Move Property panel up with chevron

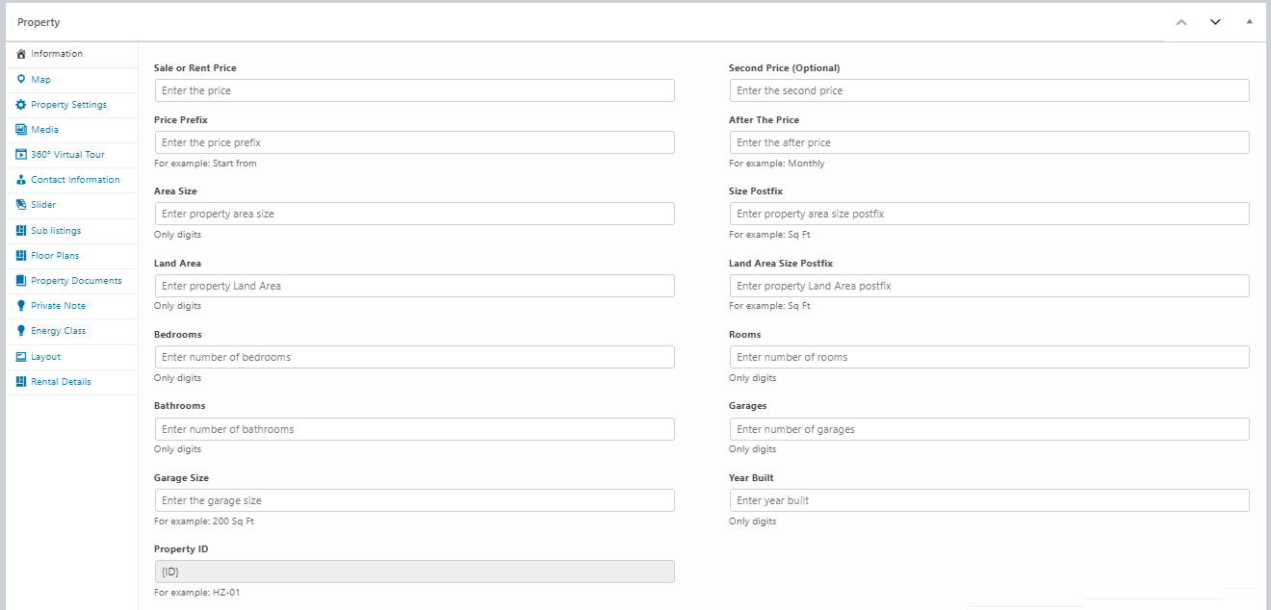[x=1181, y=22]
